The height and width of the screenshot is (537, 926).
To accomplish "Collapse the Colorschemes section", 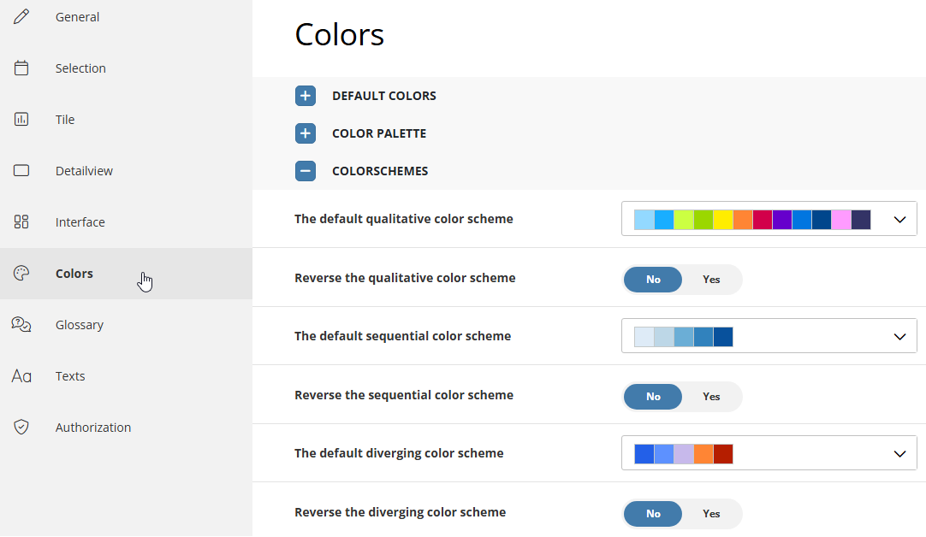I will tap(306, 171).
